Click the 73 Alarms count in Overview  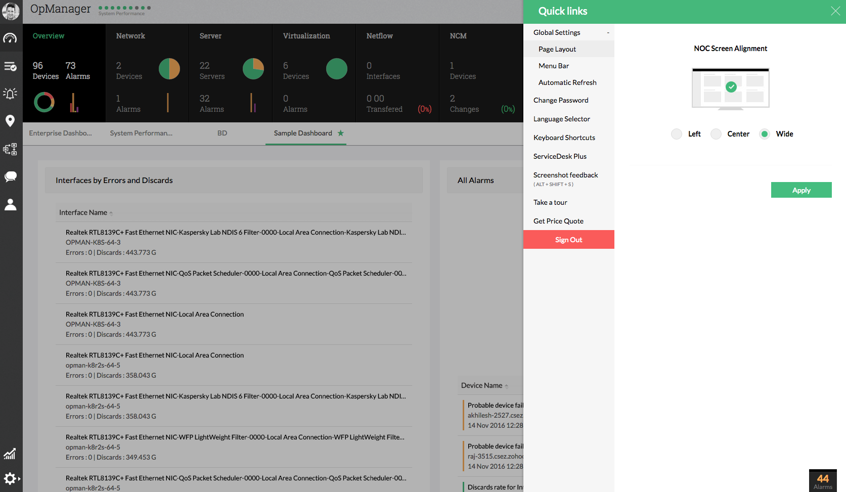tap(78, 70)
